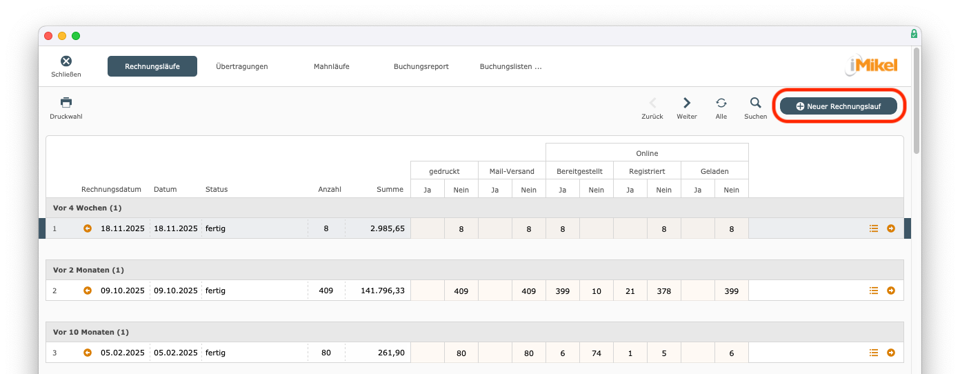Collapse the Vor 4 Wochen group

coord(87,208)
